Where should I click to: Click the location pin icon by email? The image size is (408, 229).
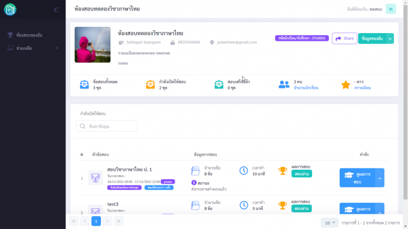pos(212,43)
